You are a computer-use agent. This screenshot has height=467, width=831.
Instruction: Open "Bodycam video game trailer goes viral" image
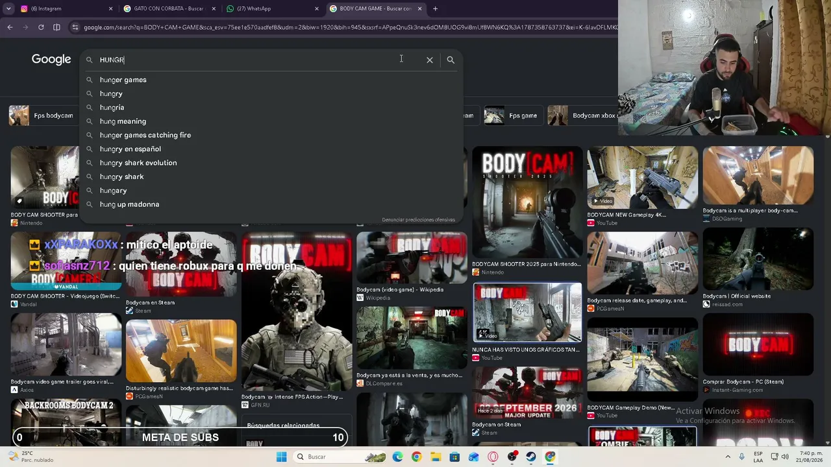66,345
